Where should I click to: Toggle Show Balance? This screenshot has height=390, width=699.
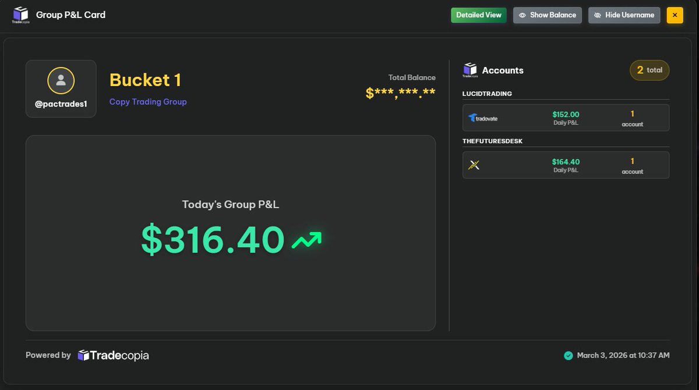[x=548, y=15]
